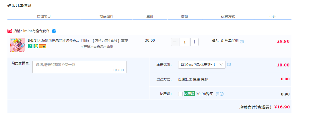This screenshot has width=319, height=113.
Task: Click the 0.90 insurance price value
Action: click(285, 94)
